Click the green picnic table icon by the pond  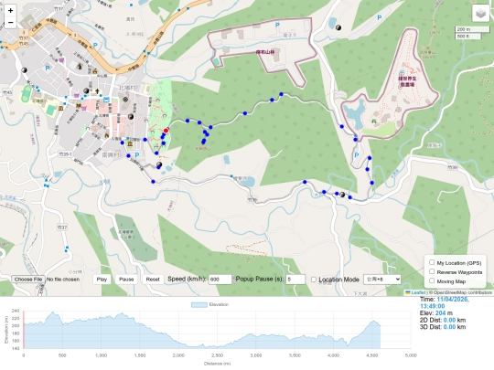374,122
